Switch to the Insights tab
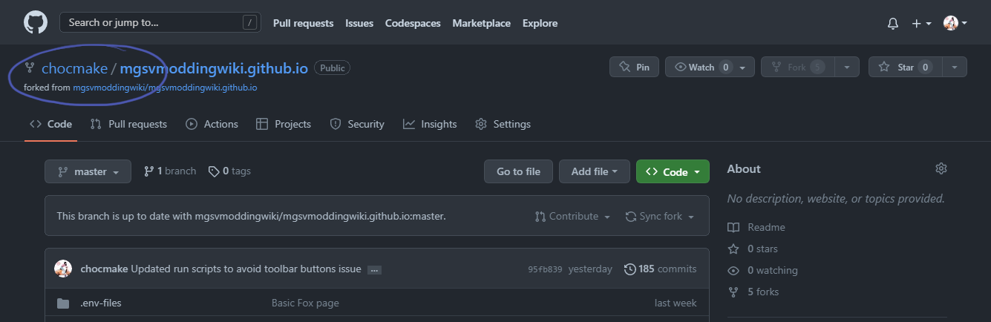The height and width of the screenshot is (322, 991). point(430,124)
